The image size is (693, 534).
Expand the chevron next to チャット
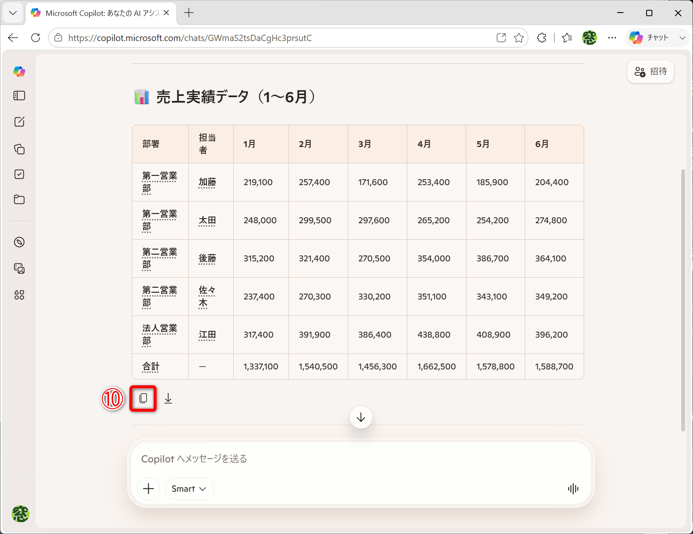(683, 38)
